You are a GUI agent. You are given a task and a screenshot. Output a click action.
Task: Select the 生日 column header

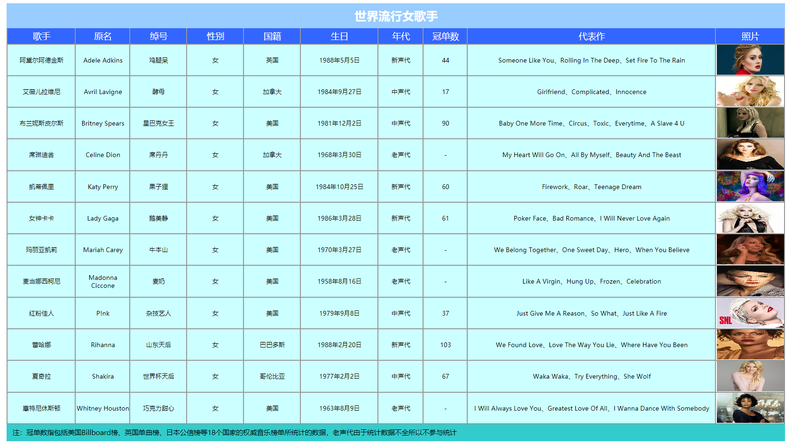339,36
